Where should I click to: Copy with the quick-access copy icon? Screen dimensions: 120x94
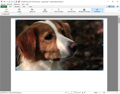pos(12,2)
